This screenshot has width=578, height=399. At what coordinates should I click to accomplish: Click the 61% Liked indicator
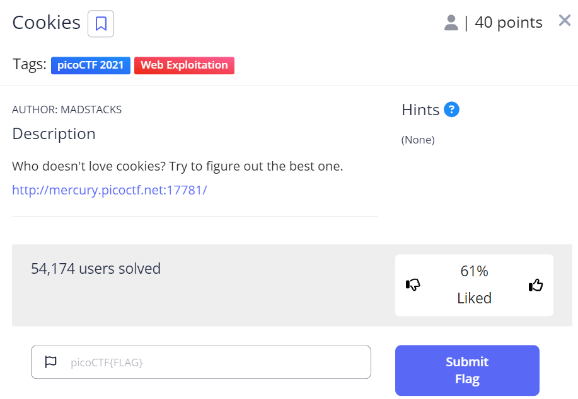pyautogui.click(x=474, y=284)
